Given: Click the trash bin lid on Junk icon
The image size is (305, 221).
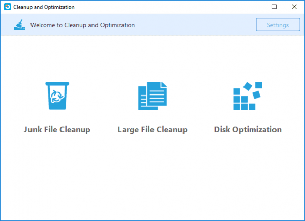Looking at the screenshot, I should pyautogui.click(x=57, y=84).
